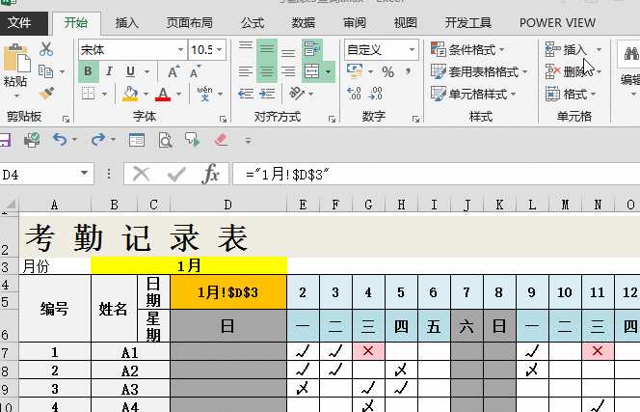Viewport: 640px width, 412px height.
Task: Increase decimal places
Action: (x=354, y=94)
